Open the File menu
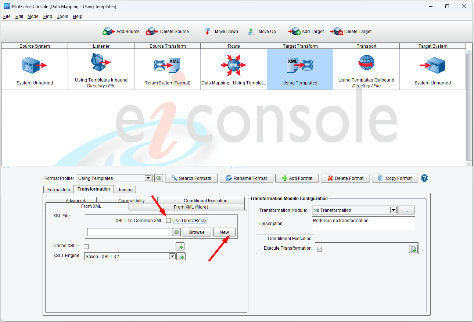Image resolution: width=474 pixels, height=322 pixels. (7, 17)
